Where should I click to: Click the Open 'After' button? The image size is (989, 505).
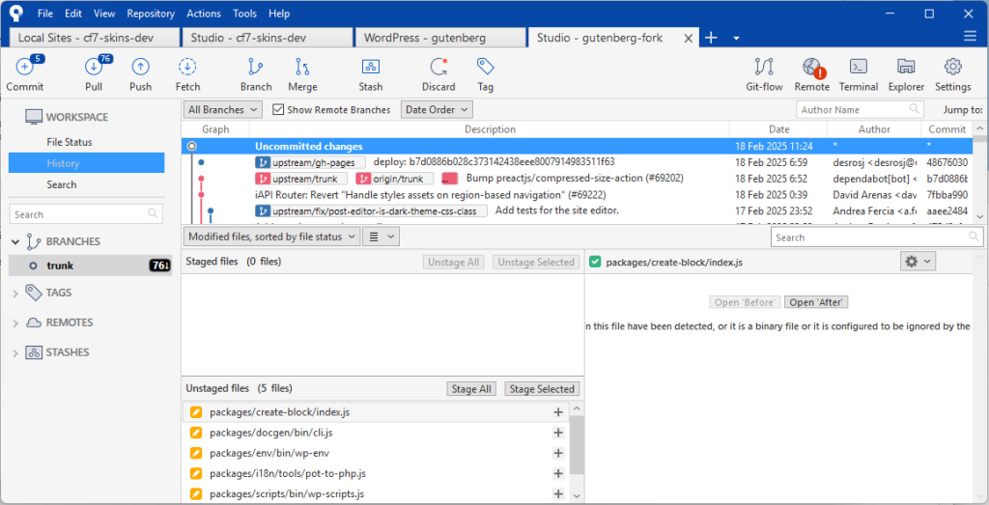point(816,302)
